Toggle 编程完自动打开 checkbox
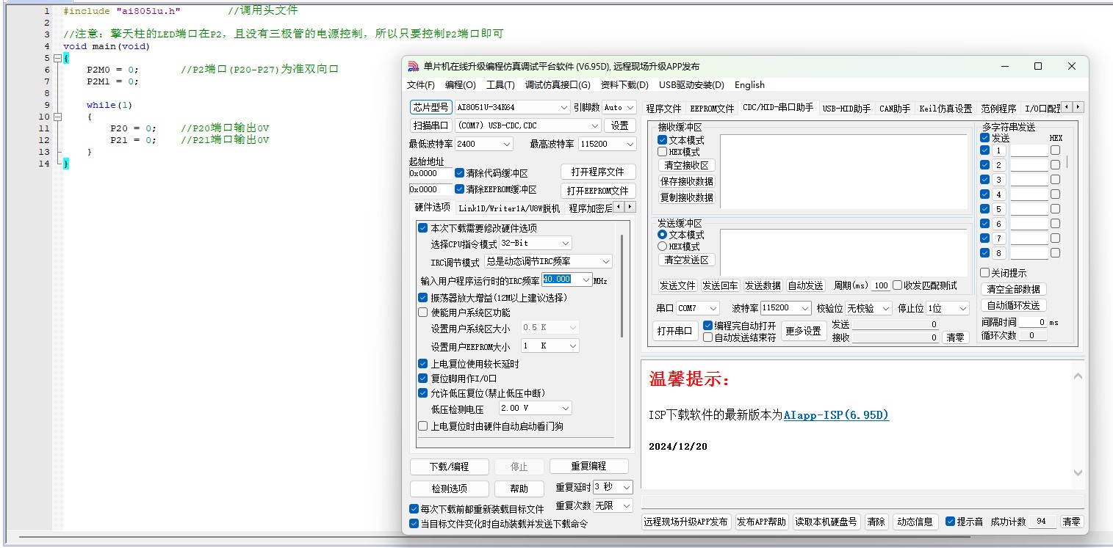This screenshot has height=548, width=1113. pos(708,325)
